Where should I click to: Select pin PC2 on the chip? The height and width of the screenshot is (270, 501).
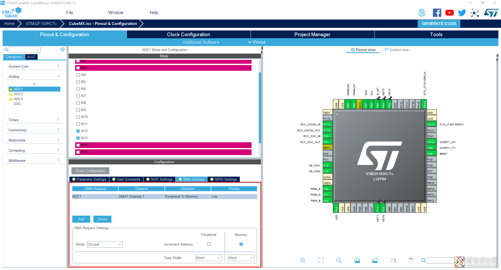[x=327, y=165]
